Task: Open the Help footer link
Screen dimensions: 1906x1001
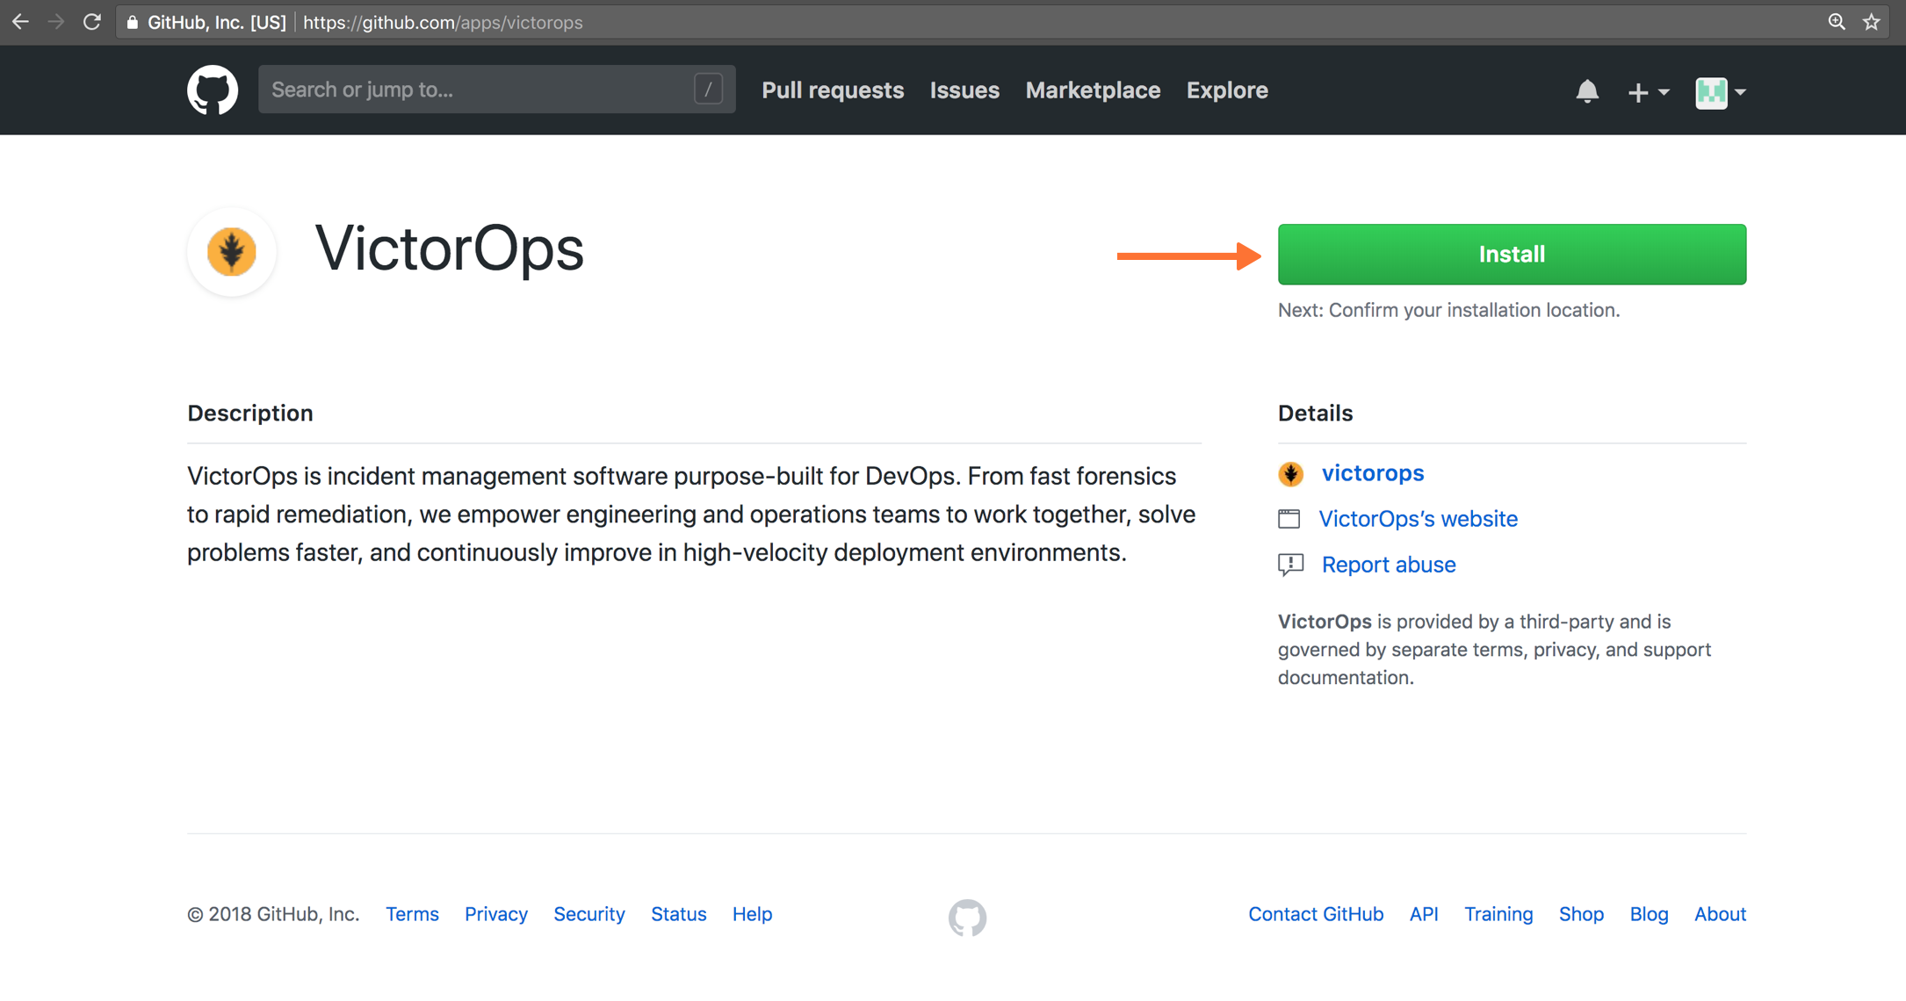Action: pyautogui.click(x=753, y=914)
